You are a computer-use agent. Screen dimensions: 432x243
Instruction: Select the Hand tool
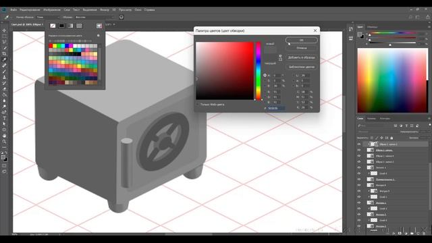point(4,136)
